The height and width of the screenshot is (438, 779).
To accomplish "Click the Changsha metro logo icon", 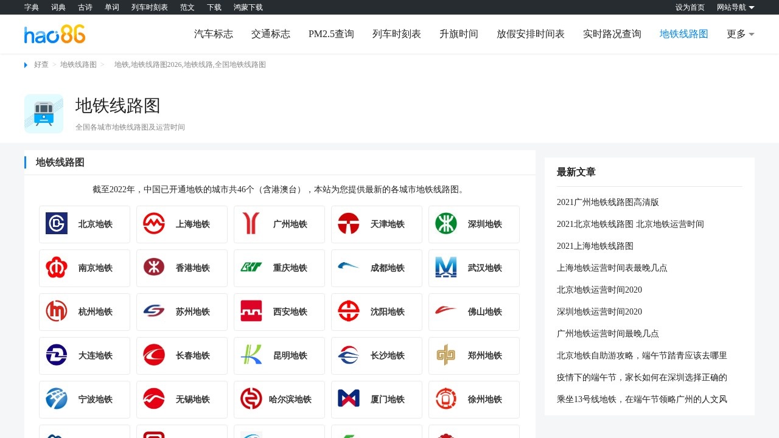I will (349, 355).
